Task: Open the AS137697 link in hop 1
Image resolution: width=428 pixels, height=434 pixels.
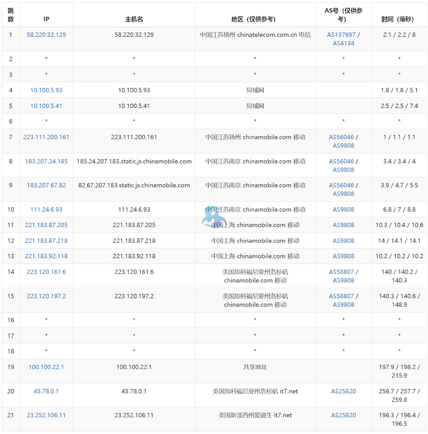Action: (x=341, y=35)
